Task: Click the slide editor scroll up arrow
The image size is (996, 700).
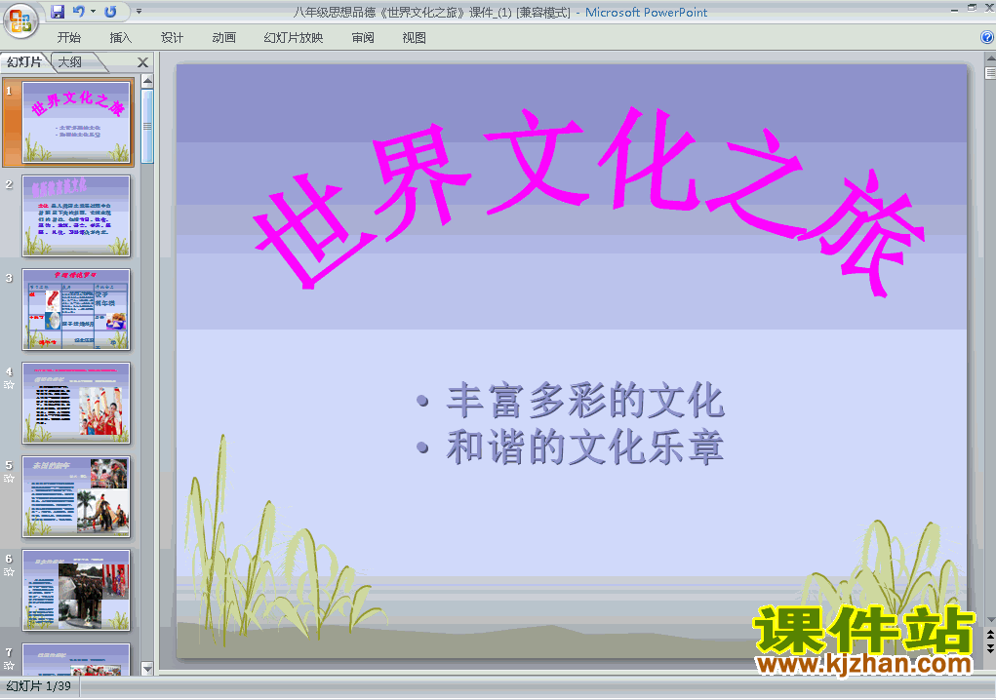Action: pyautogui.click(x=990, y=58)
